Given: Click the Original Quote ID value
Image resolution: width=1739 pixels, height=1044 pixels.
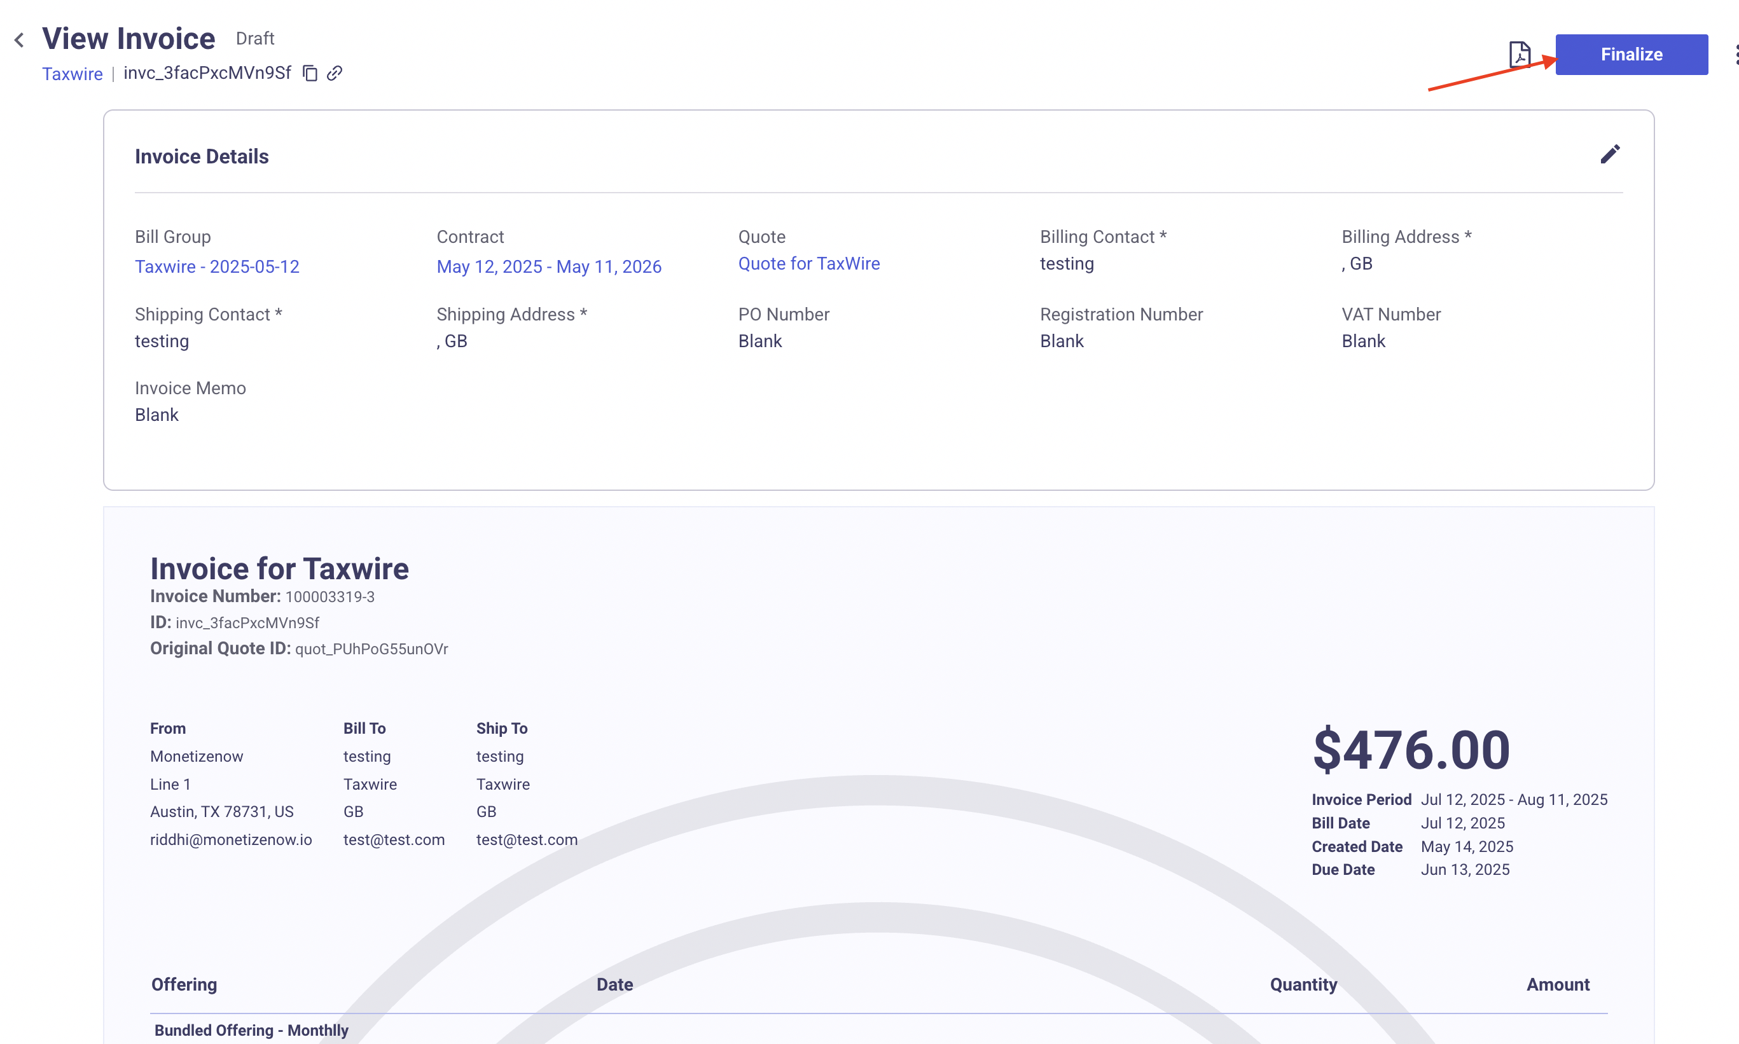Looking at the screenshot, I should point(371,649).
